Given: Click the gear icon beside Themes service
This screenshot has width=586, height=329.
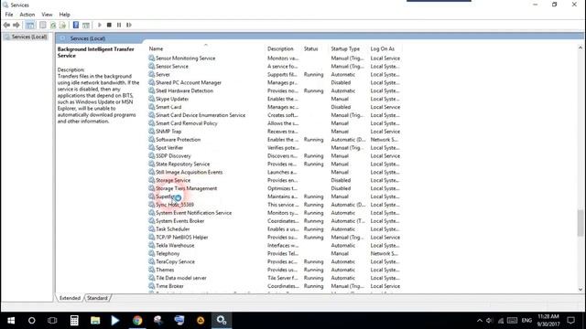Looking at the screenshot, I should (x=151, y=270).
